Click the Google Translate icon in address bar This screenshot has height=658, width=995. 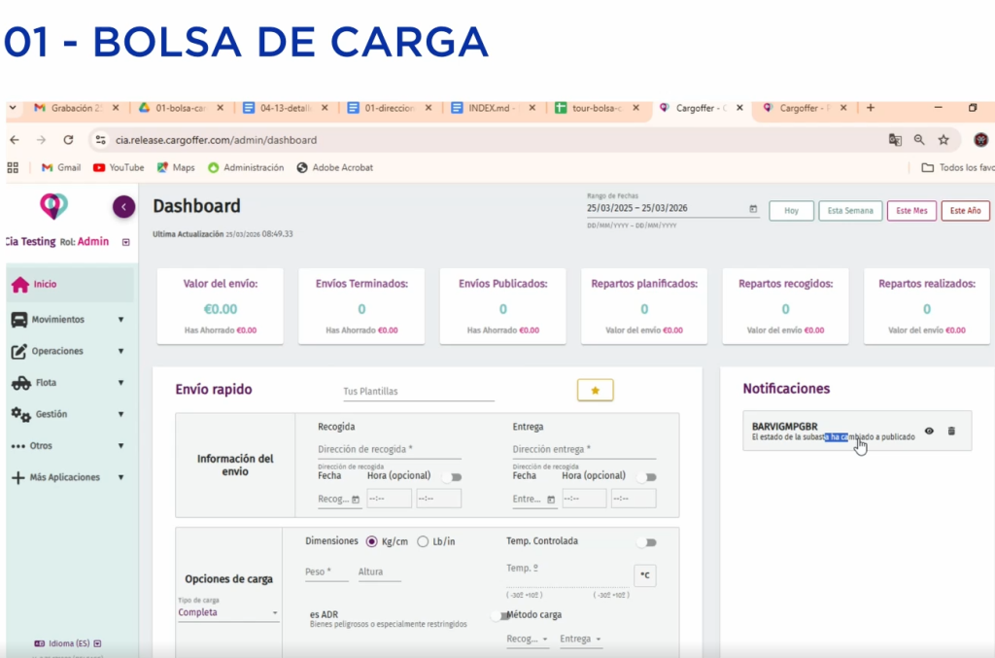(895, 140)
